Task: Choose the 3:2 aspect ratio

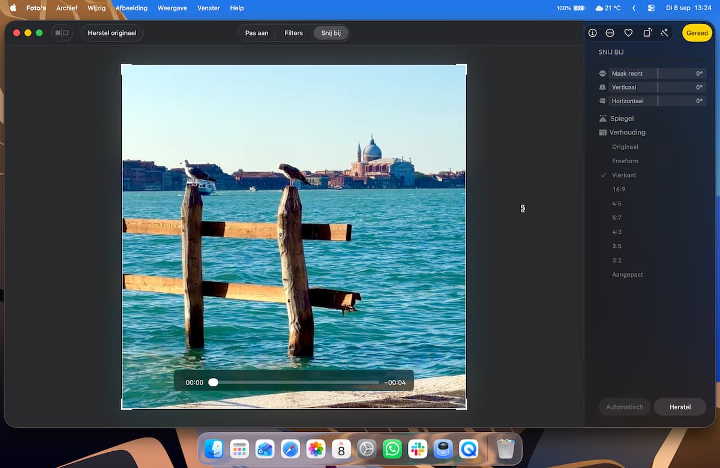Action: click(617, 260)
